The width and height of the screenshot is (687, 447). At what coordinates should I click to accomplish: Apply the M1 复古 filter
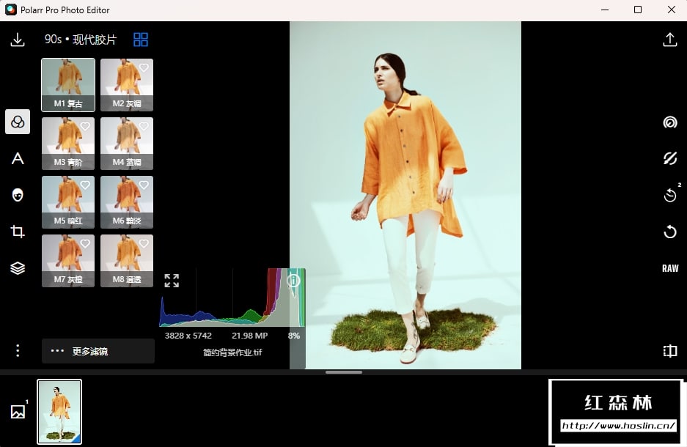tap(68, 85)
